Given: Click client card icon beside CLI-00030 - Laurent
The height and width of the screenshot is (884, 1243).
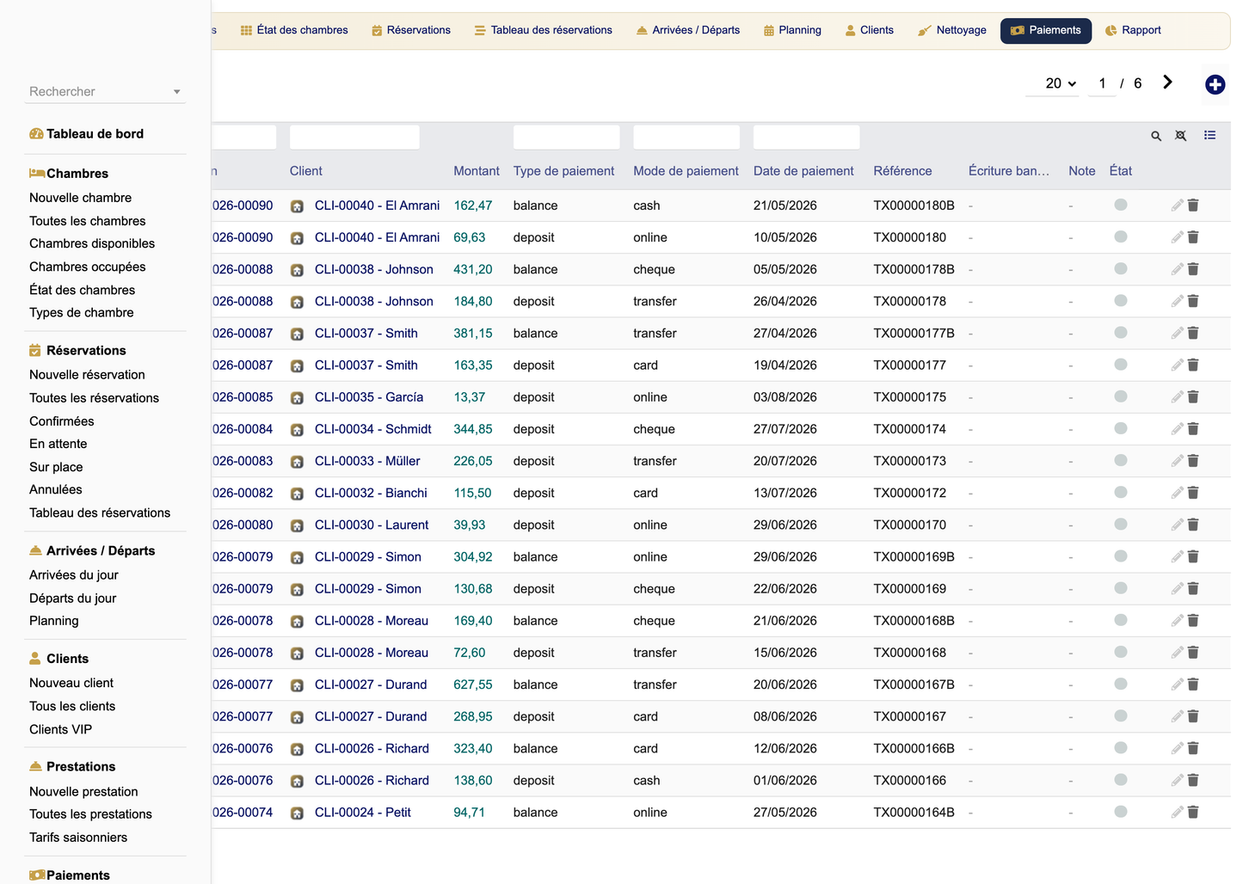Looking at the screenshot, I should click(x=297, y=525).
